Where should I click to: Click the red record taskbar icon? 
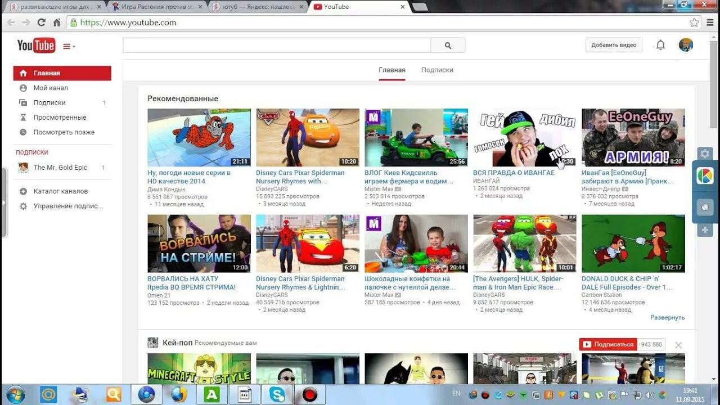(309, 394)
